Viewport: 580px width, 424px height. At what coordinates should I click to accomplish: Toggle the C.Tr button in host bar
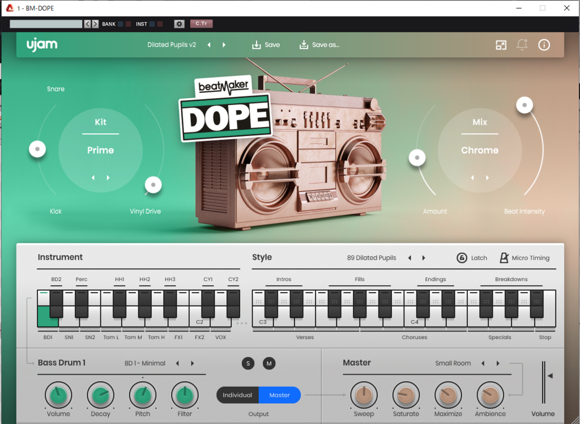(201, 24)
